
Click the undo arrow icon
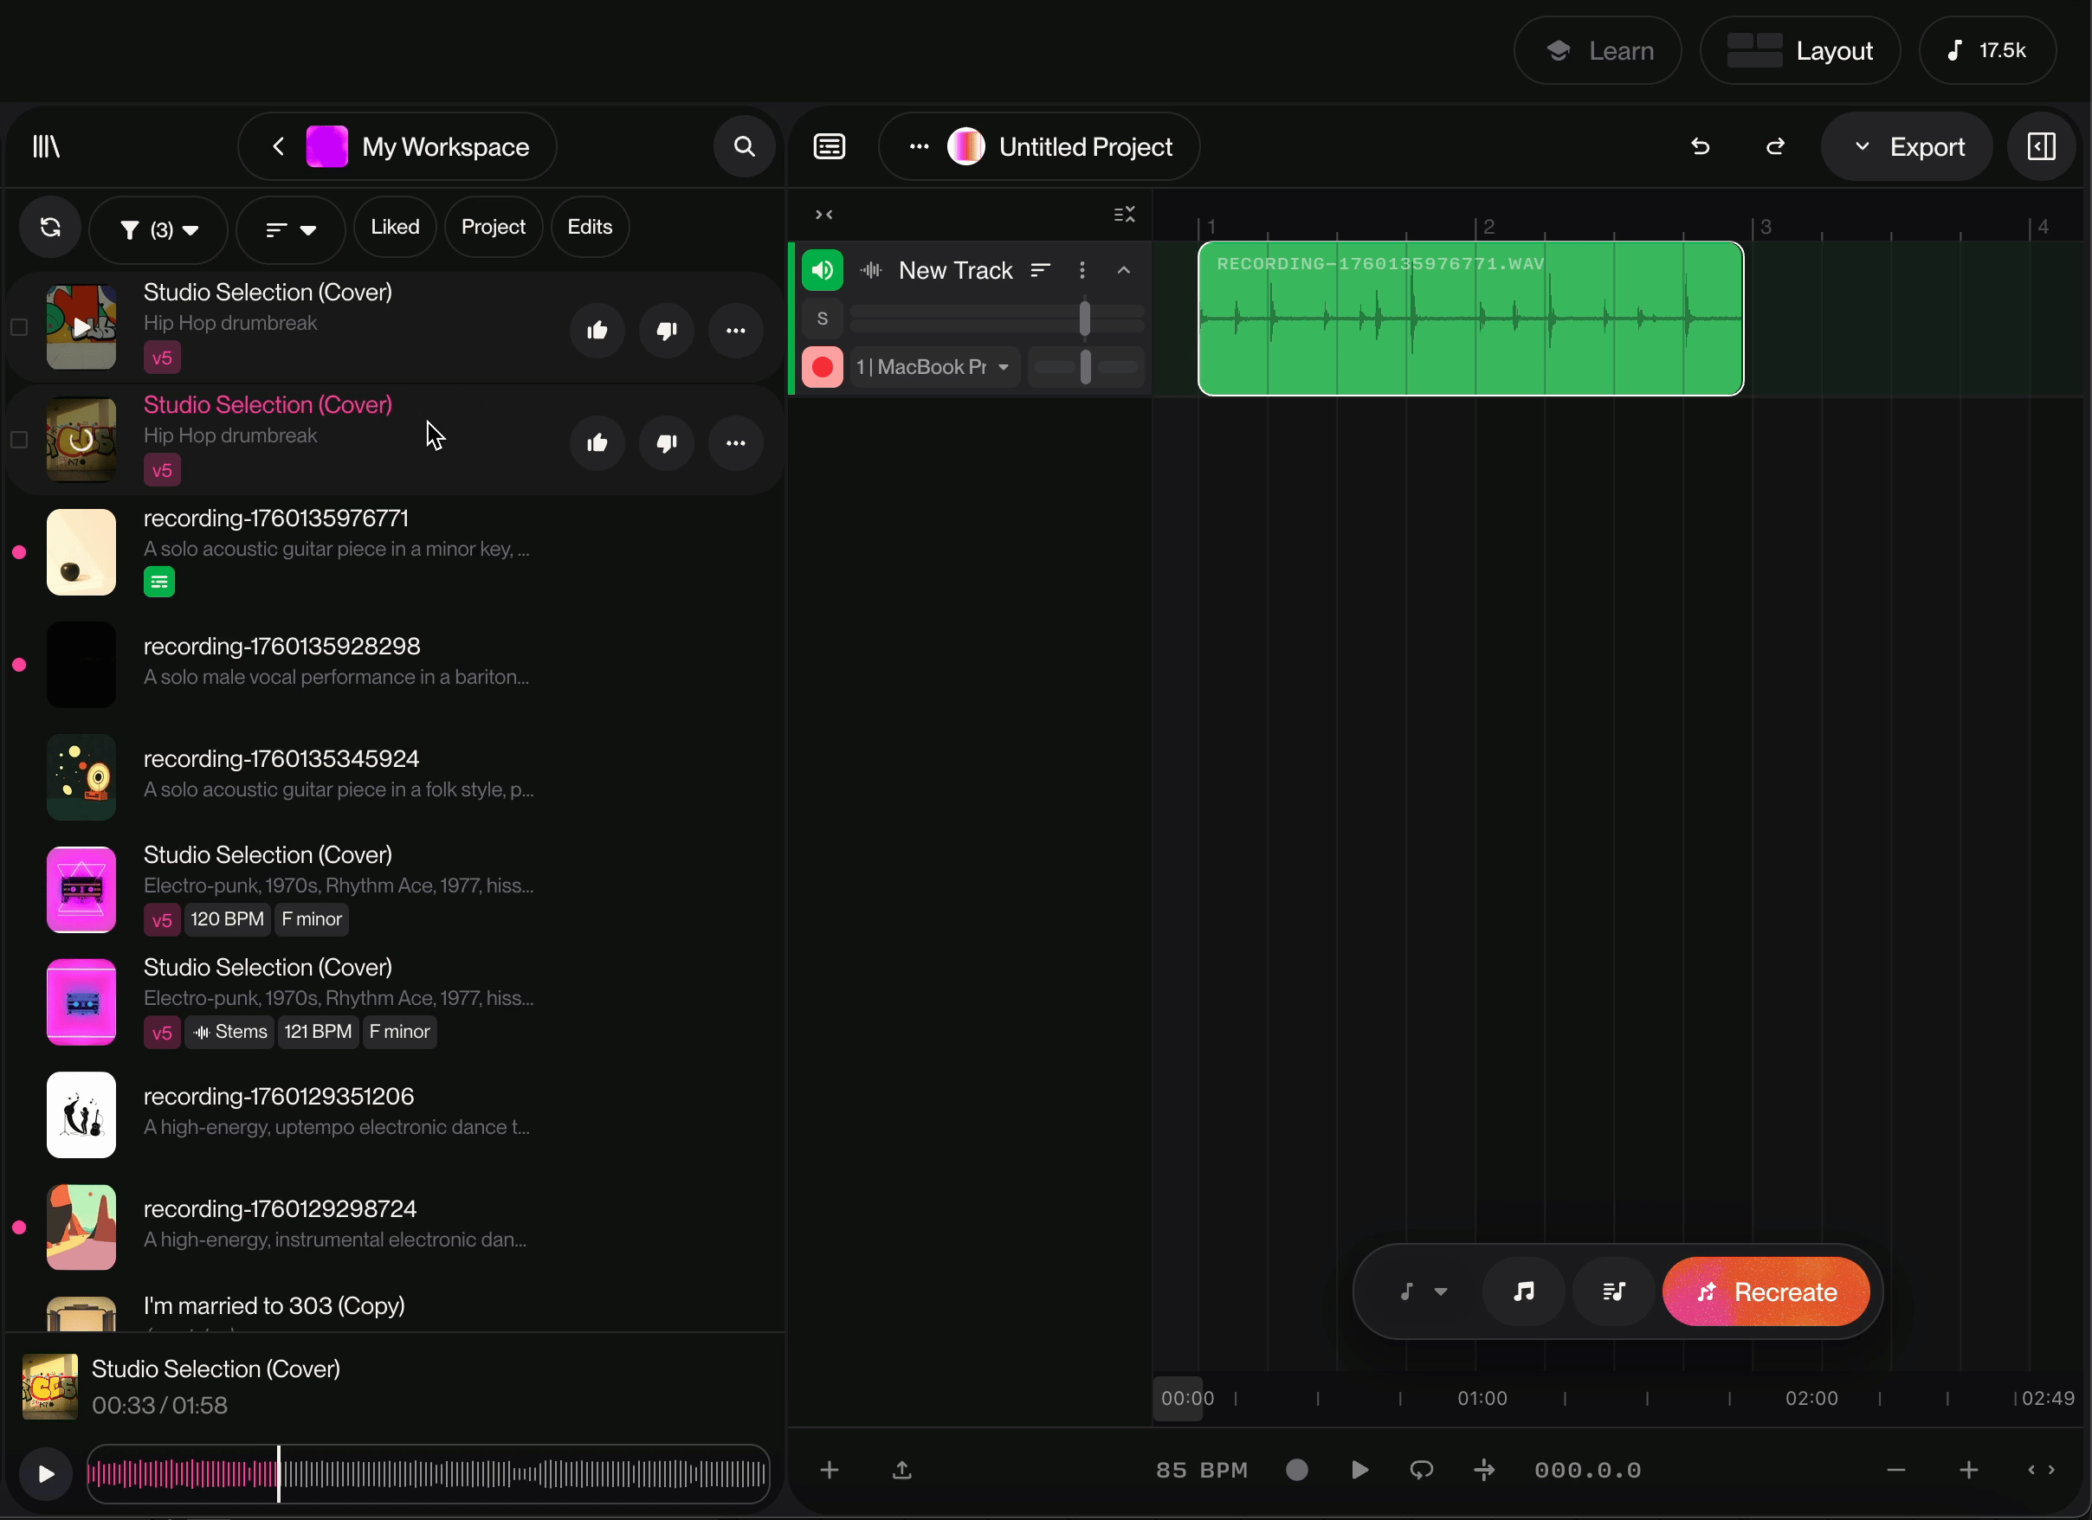[1700, 146]
